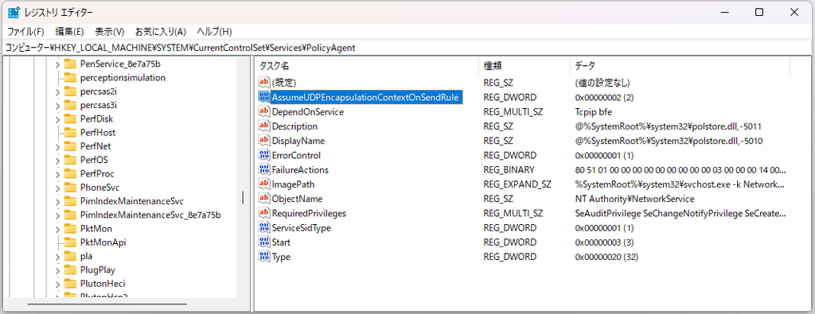
Task: Click the PlutonHeci folder icon
Action: point(70,283)
